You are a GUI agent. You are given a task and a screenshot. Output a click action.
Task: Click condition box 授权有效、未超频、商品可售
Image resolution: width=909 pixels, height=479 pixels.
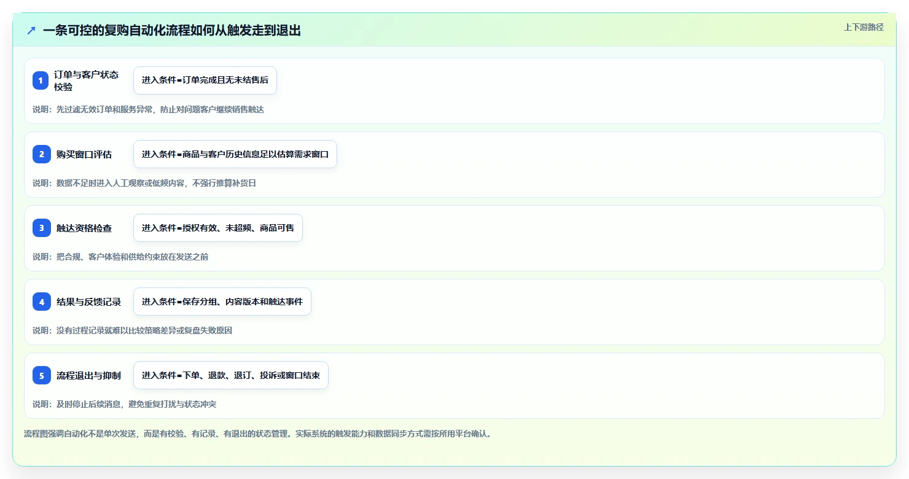[x=218, y=228]
